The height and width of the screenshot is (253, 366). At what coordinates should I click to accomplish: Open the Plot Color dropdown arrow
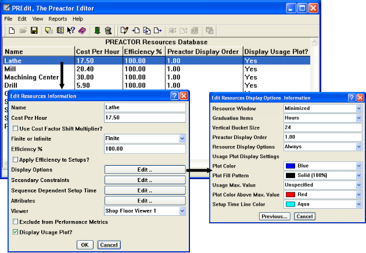tap(359, 166)
